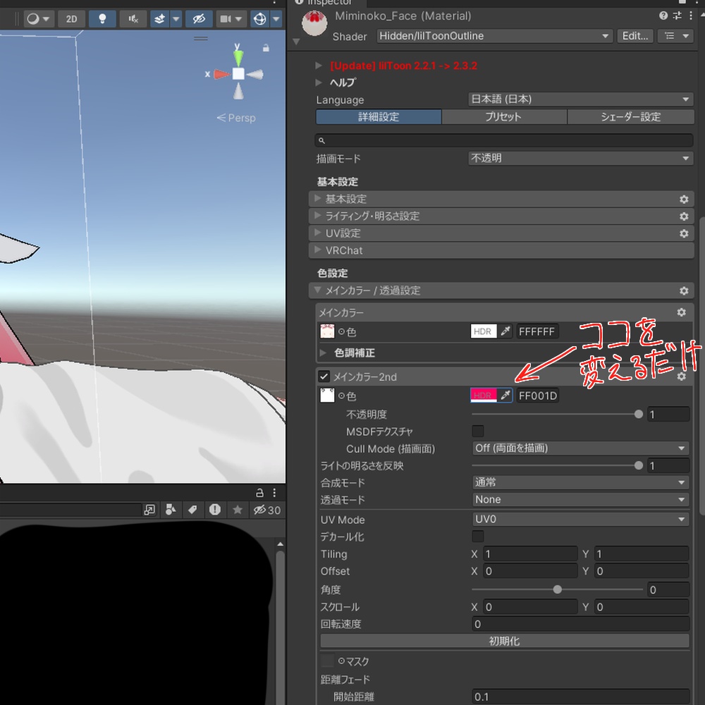
Task: Uncheck the メインカラー2nd checkbox
Action: pyautogui.click(x=324, y=376)
